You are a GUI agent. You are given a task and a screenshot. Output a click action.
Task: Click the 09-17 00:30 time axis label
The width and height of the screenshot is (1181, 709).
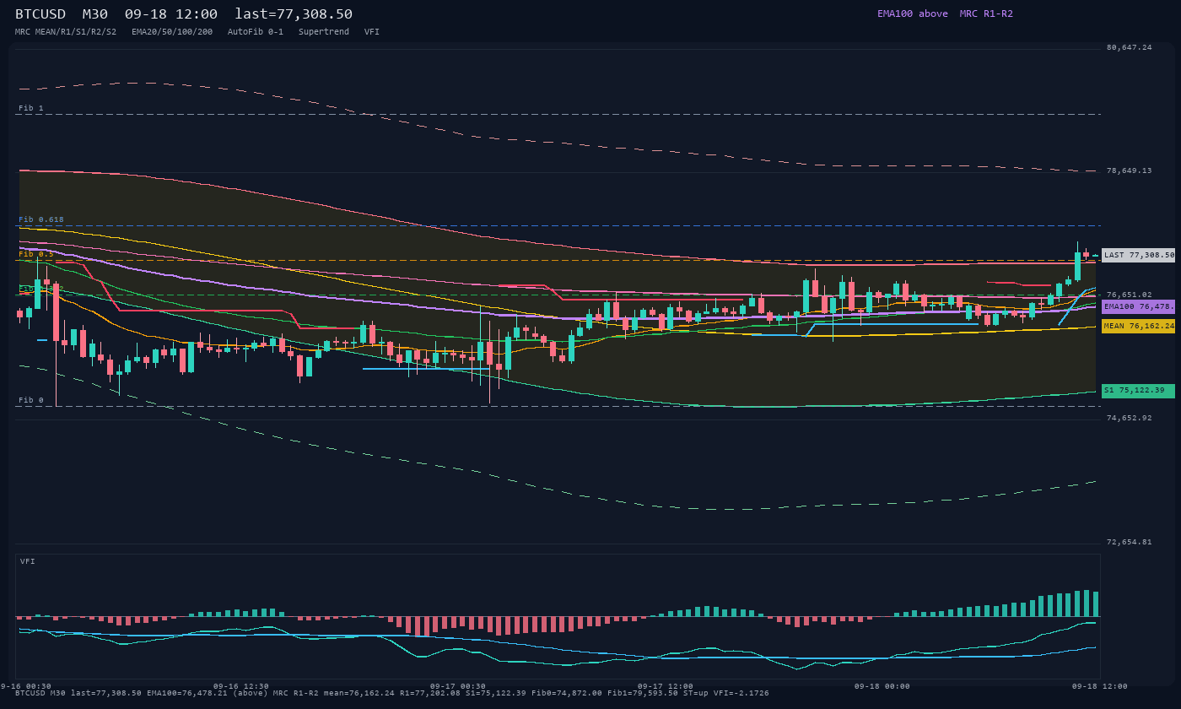(x=458, y=686)
